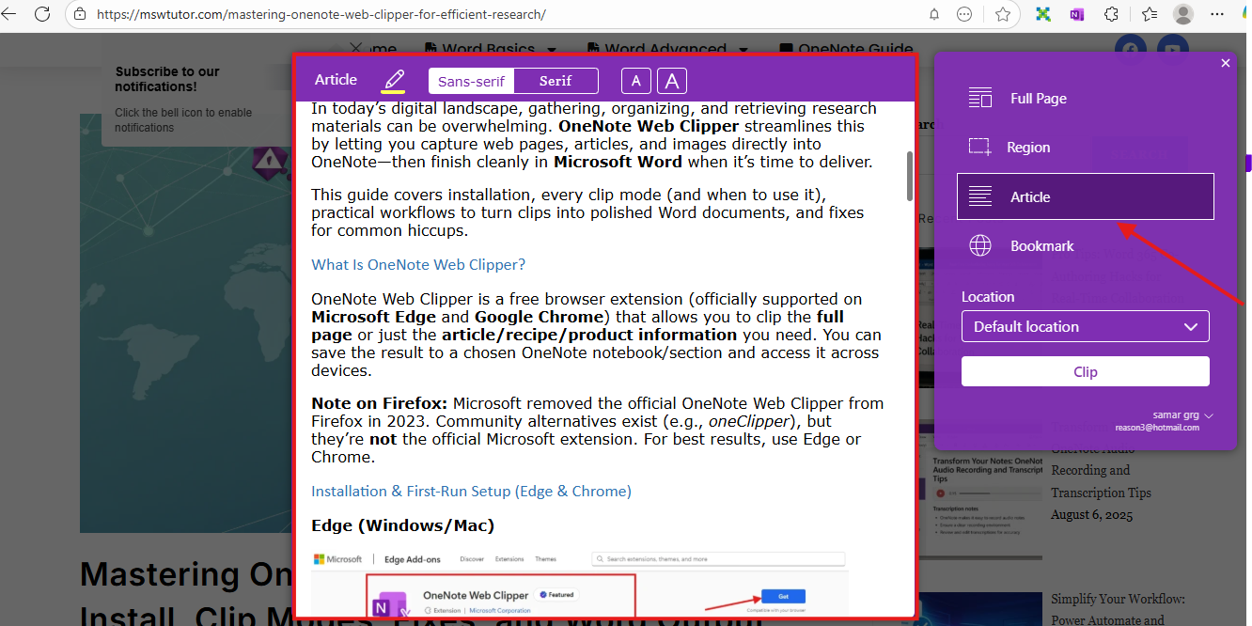The width and height of the screenshot is (1252, 626).
Task: Select the Region clip mode icon
Action: click(981, 147)
